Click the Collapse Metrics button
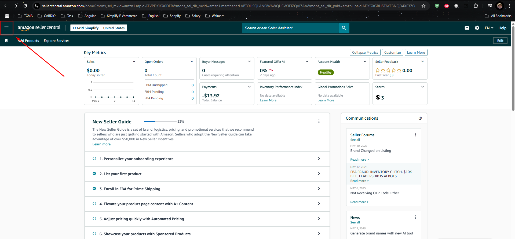This screenshot has height=239, width=515. pyautogui.click(x=365, y=53)
